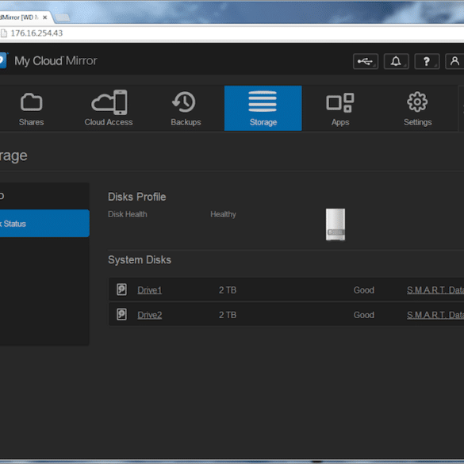Screen dimensions: 464x464
Task: Open the Drive2 link
Action: [150, 315]
